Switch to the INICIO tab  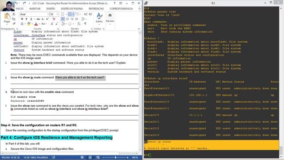point(20,9)
